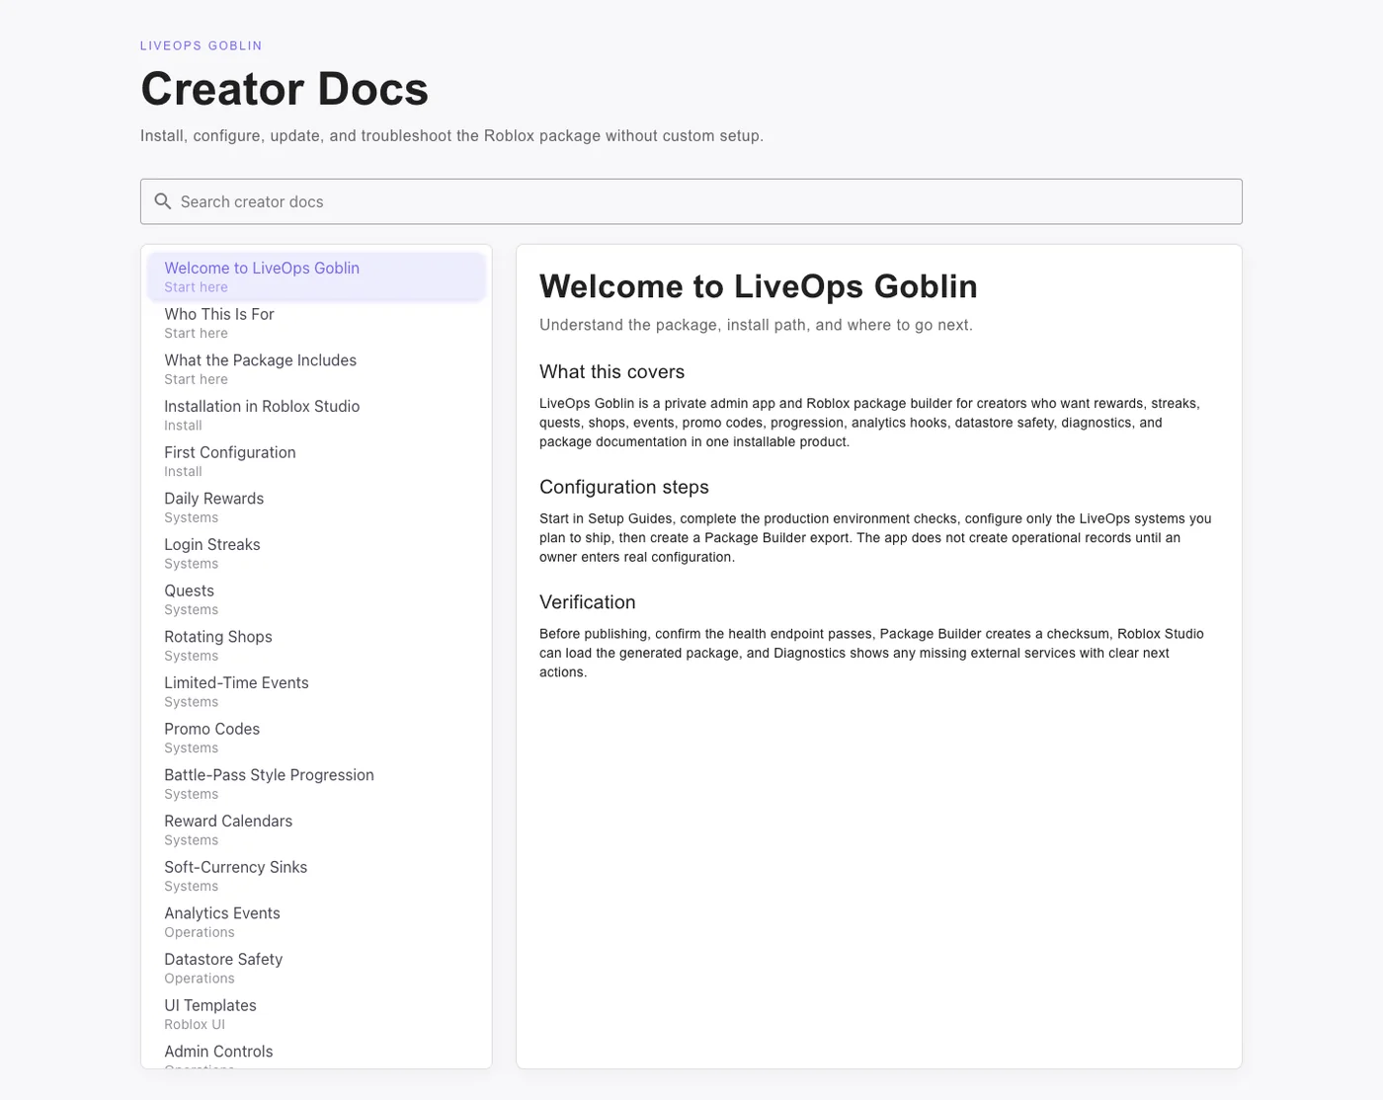Open Admin Controls doc

(316, 1054)
